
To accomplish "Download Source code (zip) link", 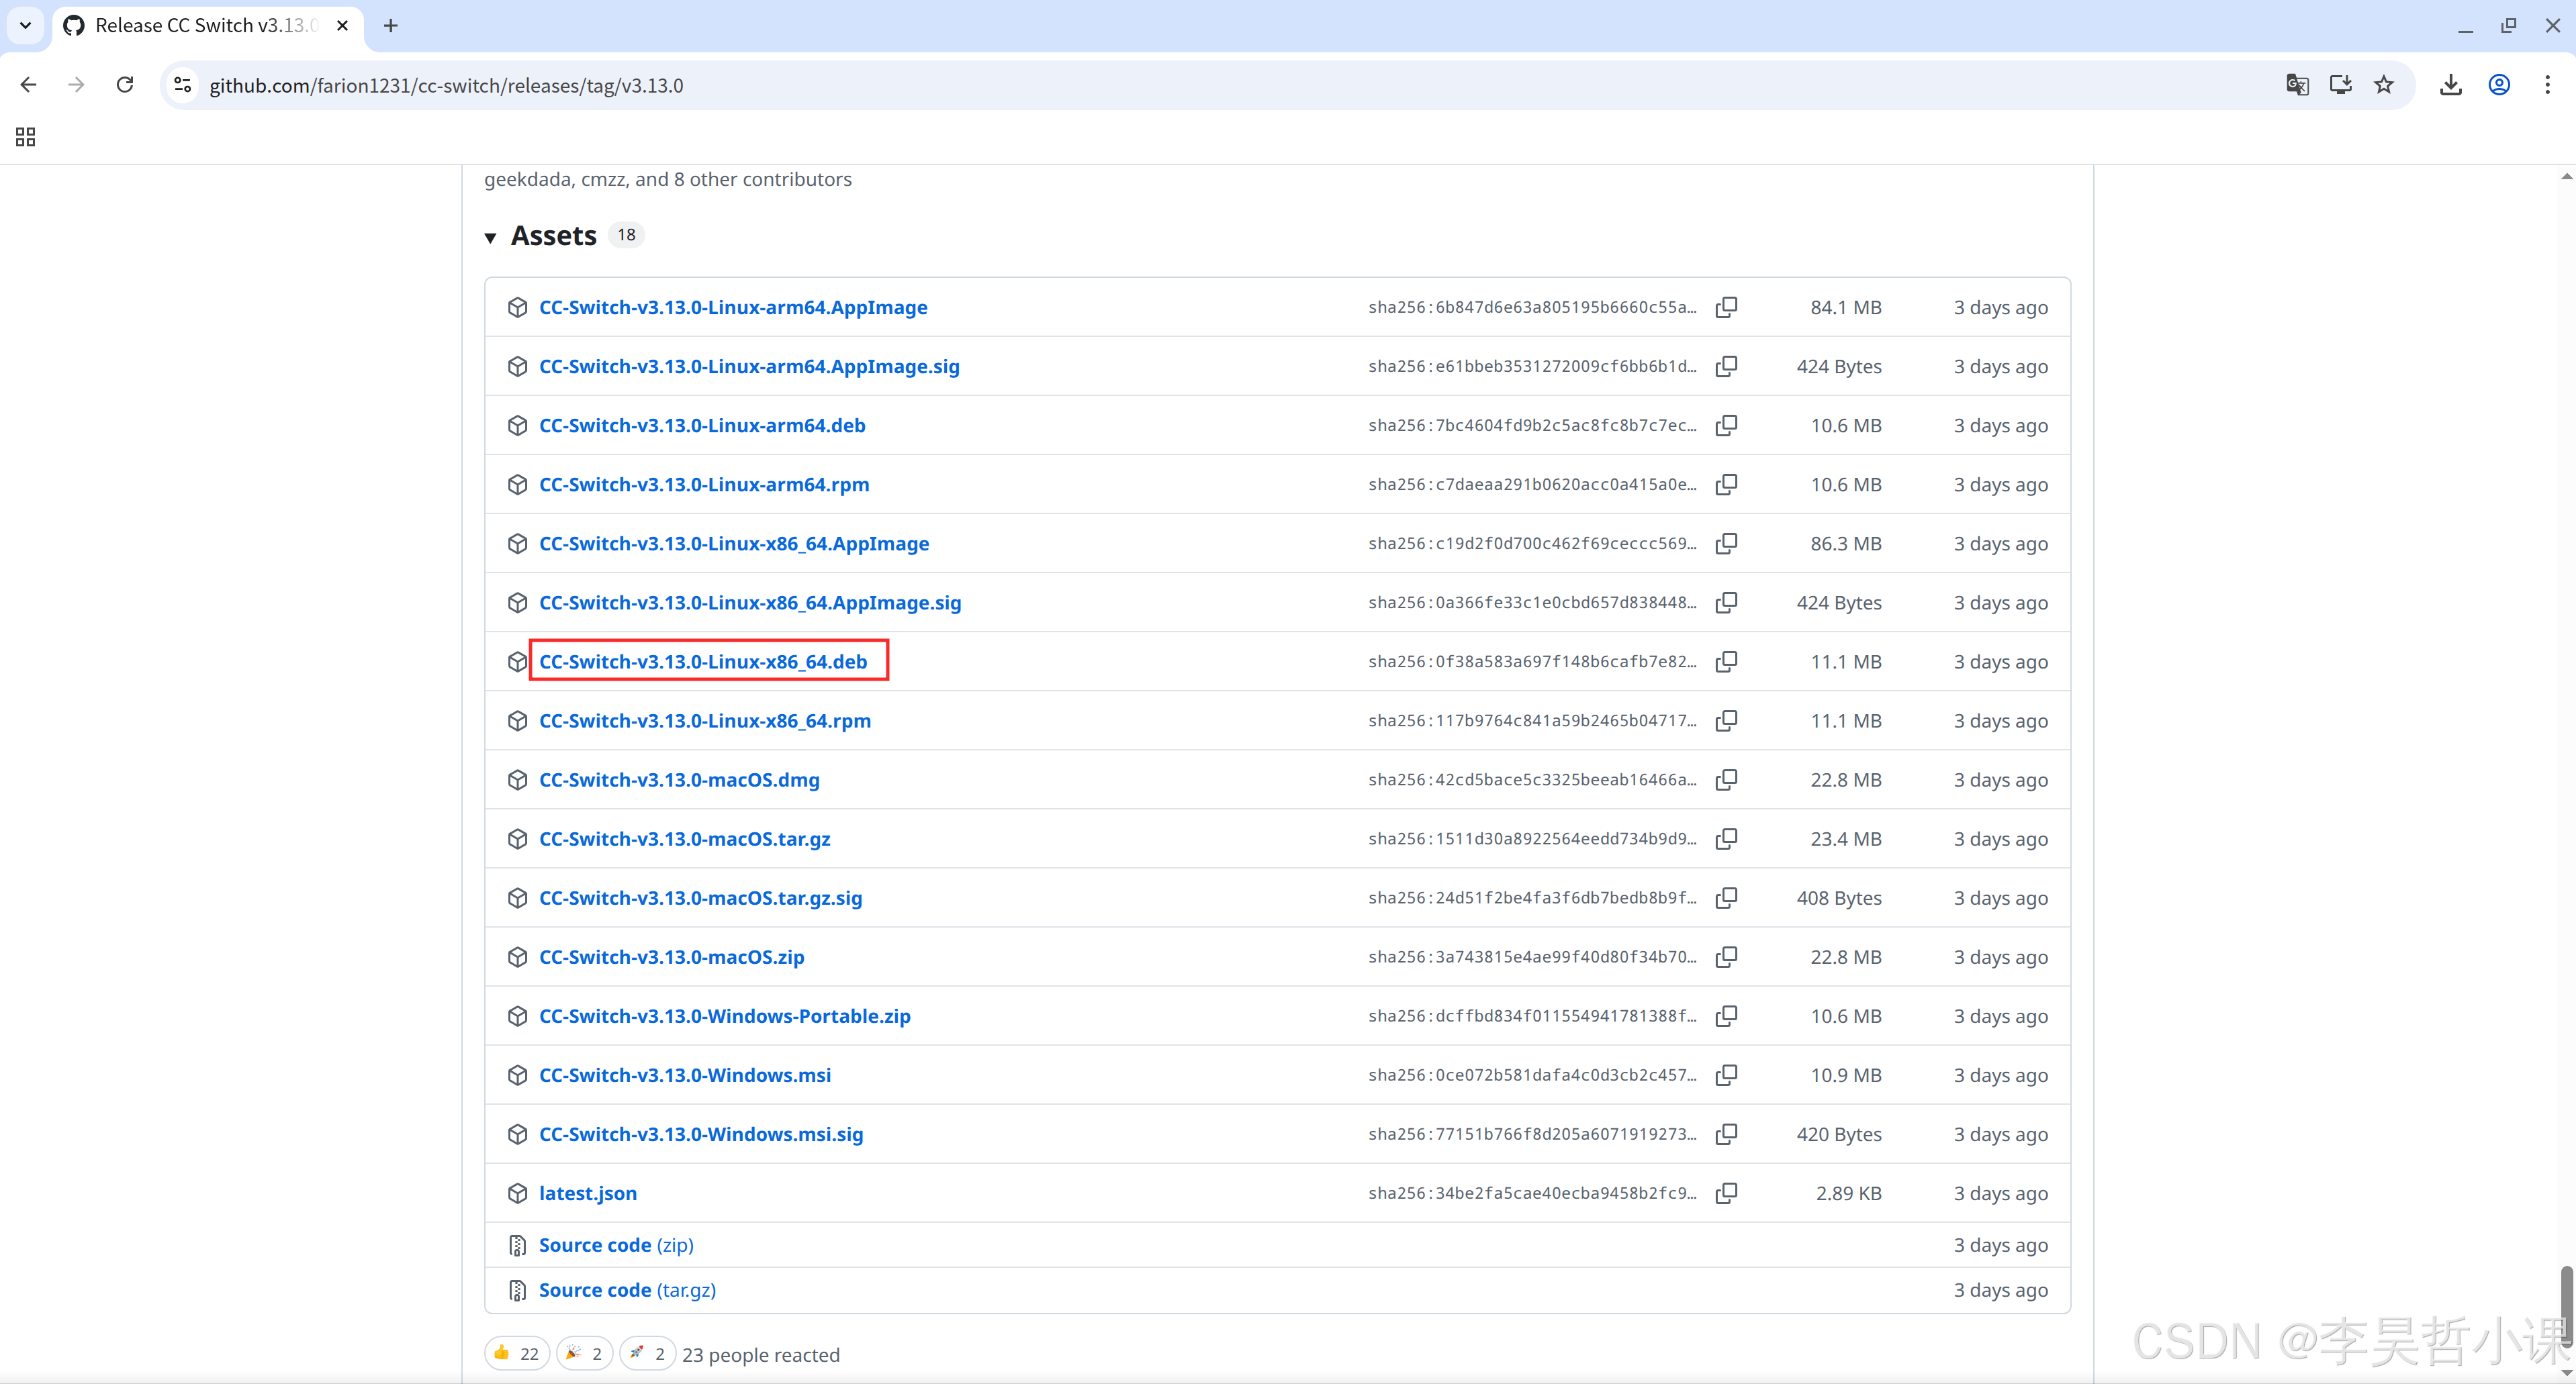I will click(616, 1245).
